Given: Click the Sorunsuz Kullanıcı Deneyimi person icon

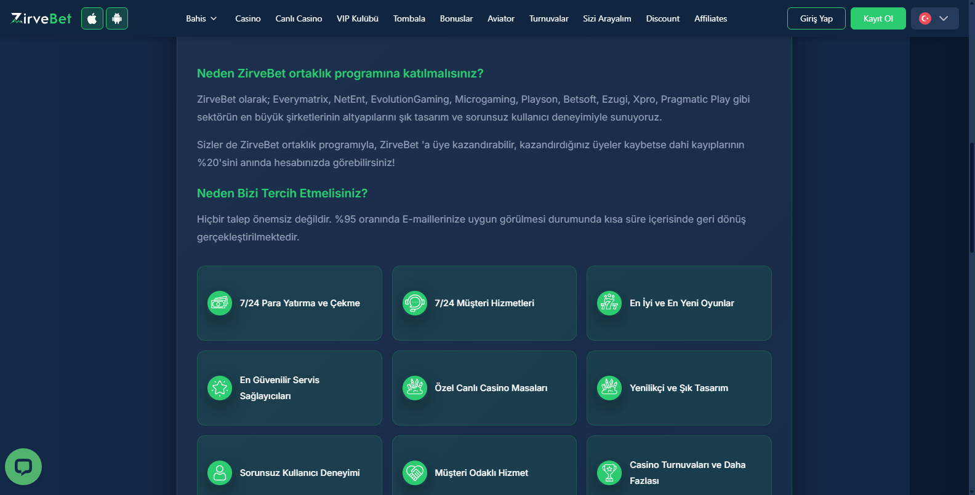Looking at the screenshot, I should point(220,473).
